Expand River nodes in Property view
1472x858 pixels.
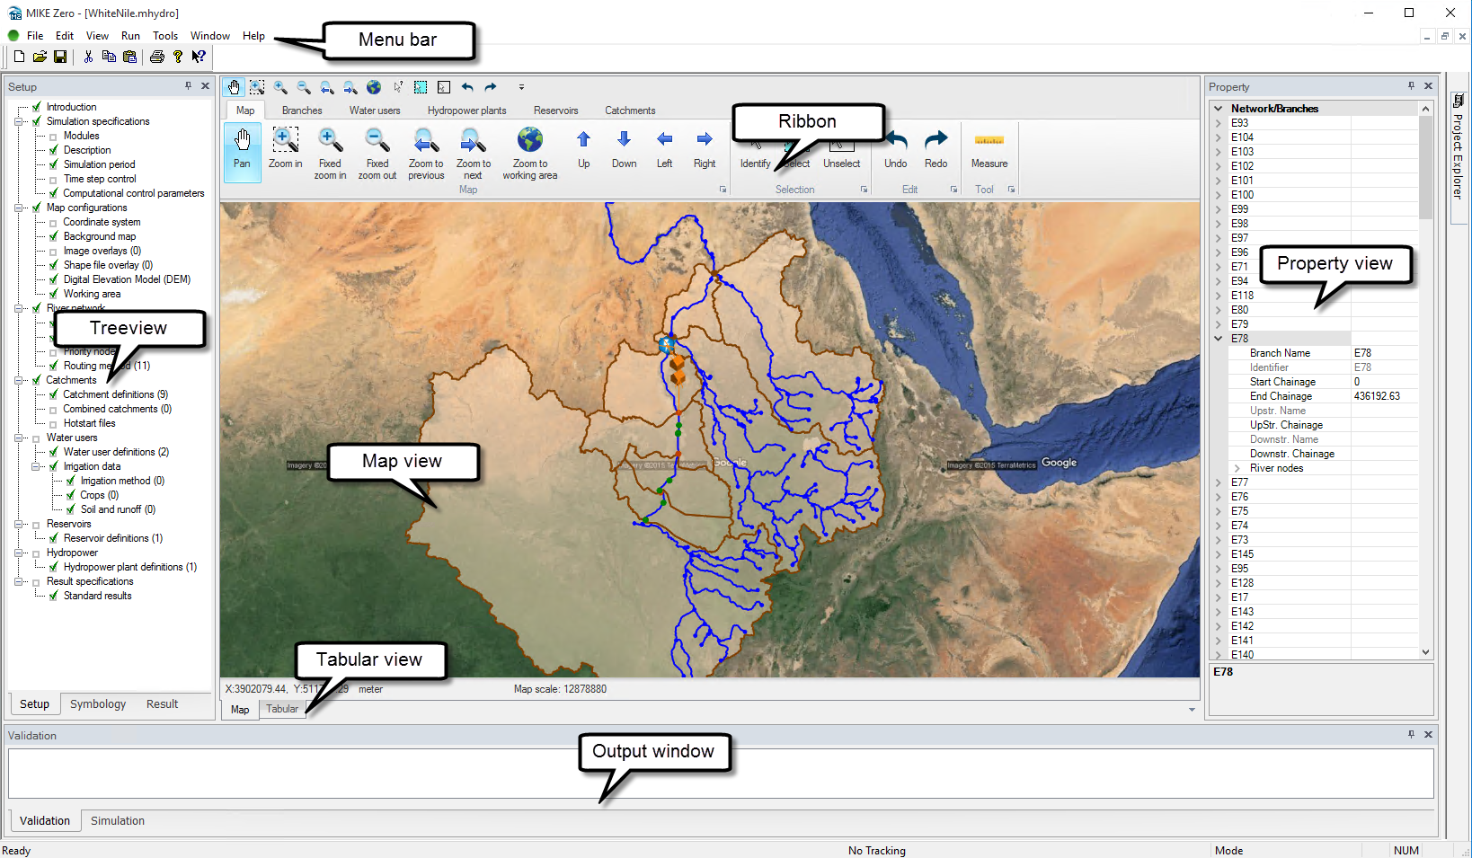1237,468
